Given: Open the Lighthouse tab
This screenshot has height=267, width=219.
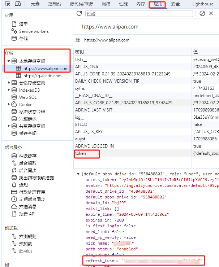Looking at the screenshot, I should pyautogui.click(x=203, y=4).
